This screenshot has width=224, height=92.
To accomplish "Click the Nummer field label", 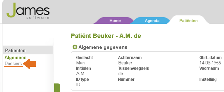I will pos(126,79).
